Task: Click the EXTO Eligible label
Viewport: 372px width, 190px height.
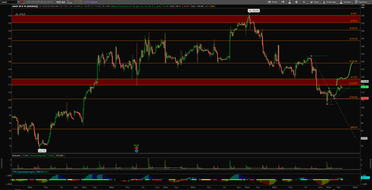Action: click(x=91, y=2)
